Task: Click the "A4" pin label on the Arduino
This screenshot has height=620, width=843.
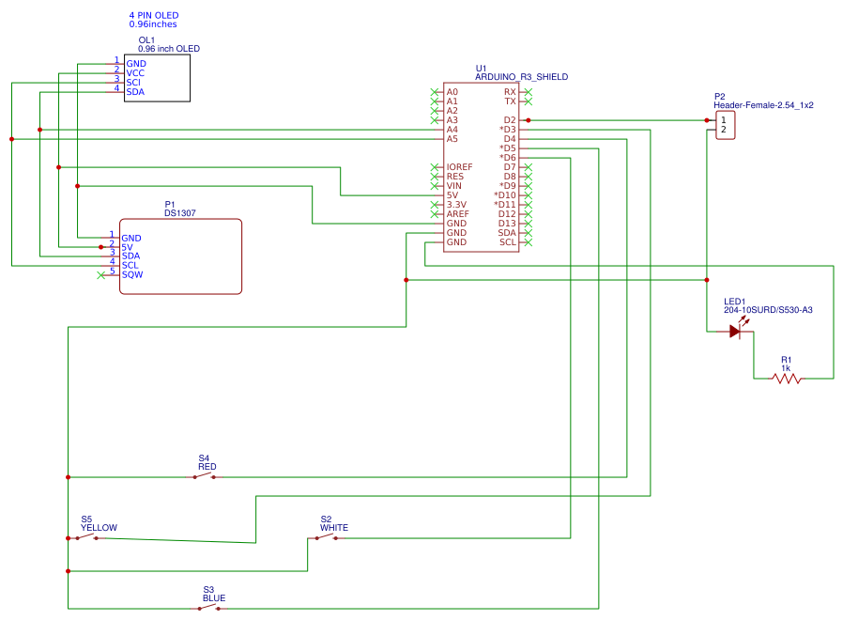Action: coord(452,130)
